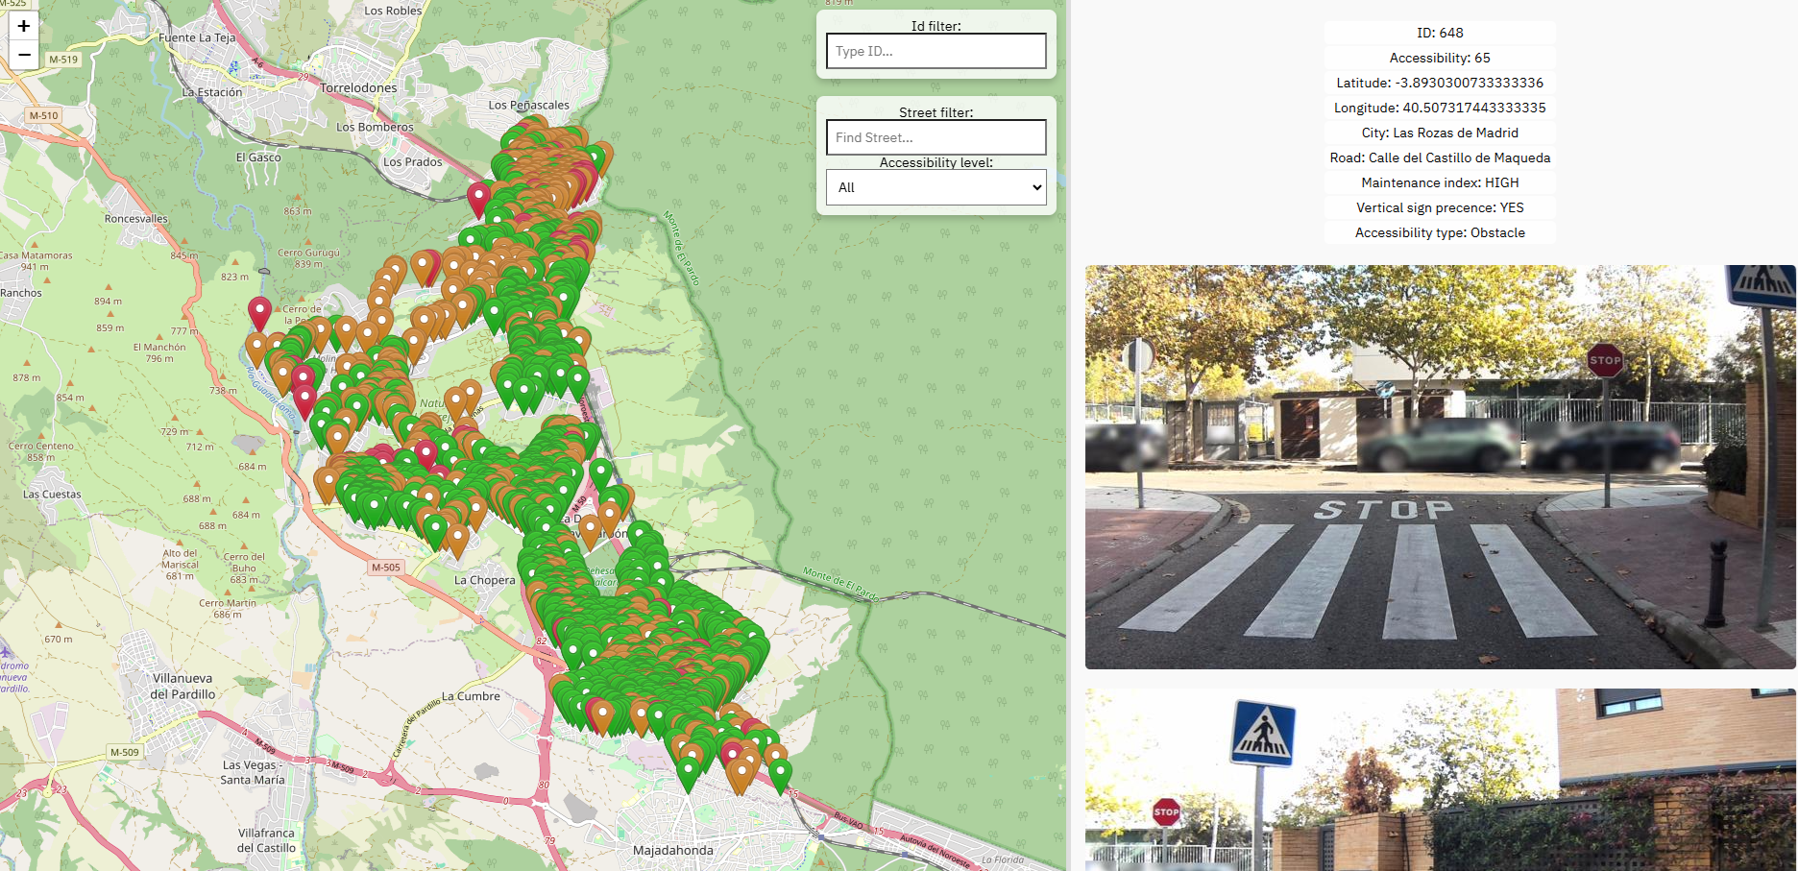
Task: Click the westernmost red map marker
Action: [x=259, y=311]
